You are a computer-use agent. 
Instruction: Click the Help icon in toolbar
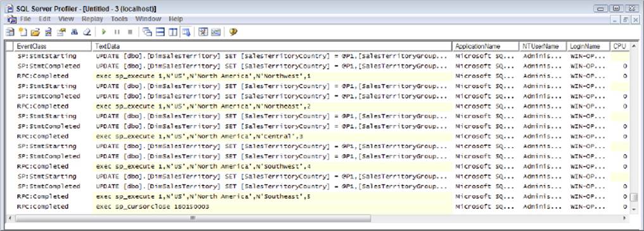[x=233, y=32]
